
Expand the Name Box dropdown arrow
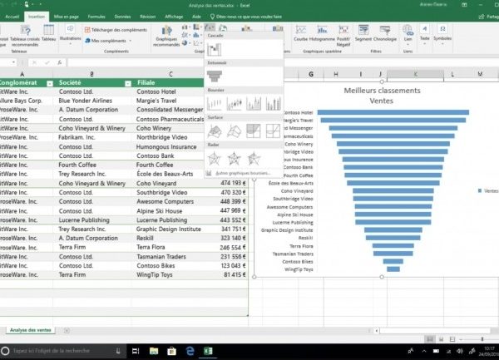(x=13, y=62)
